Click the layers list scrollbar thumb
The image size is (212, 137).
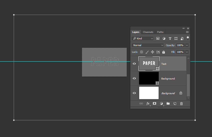(x=188, y=85)
